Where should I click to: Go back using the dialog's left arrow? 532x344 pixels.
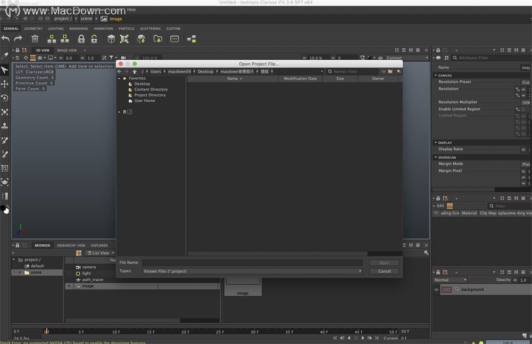[x=119, y=71]
